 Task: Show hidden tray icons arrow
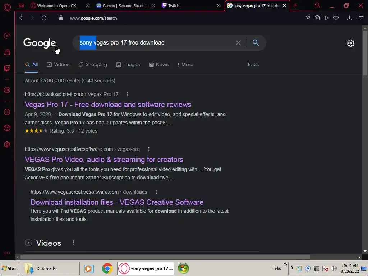291,268
